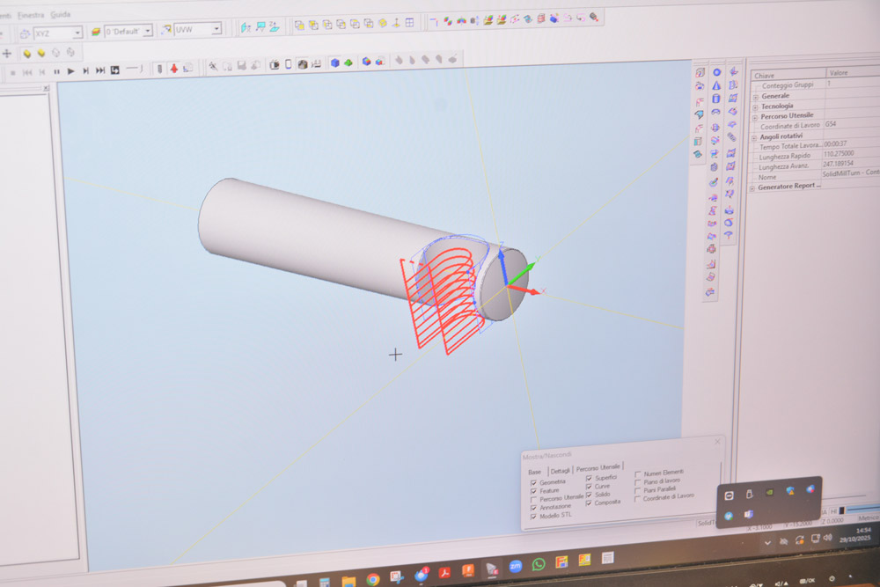Select the Coordinate di Lavoro G54 value
Image resolution: width=880 pixels, height=587 pixels.
click(x=831, y=125)
